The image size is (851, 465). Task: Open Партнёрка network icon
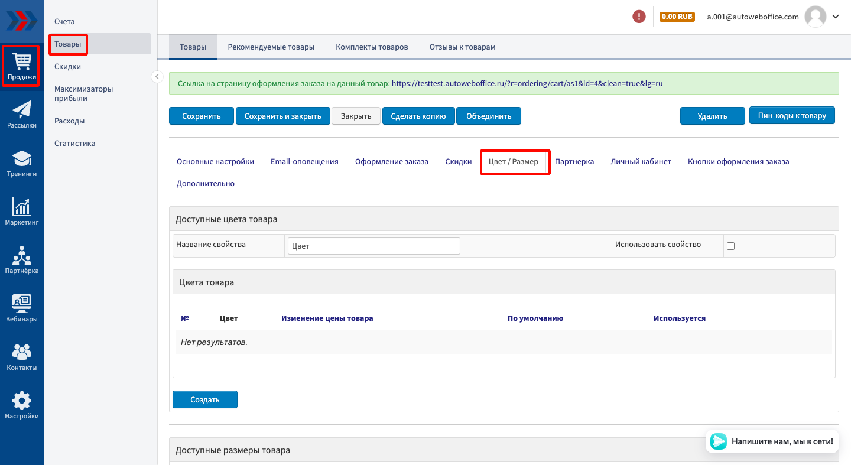click(22, 260)
